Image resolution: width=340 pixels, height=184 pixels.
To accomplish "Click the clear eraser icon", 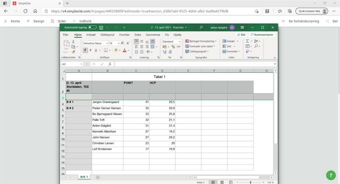I will click(x=247, y=51).
